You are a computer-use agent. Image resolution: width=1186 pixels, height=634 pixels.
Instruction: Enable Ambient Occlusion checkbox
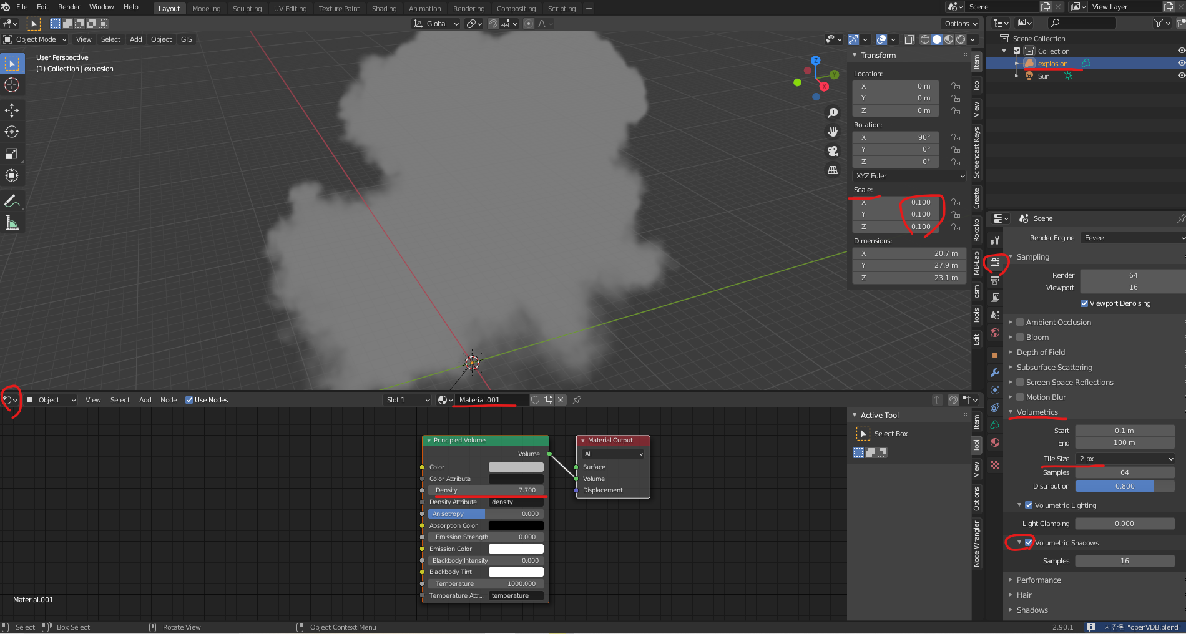[1020, 323]
